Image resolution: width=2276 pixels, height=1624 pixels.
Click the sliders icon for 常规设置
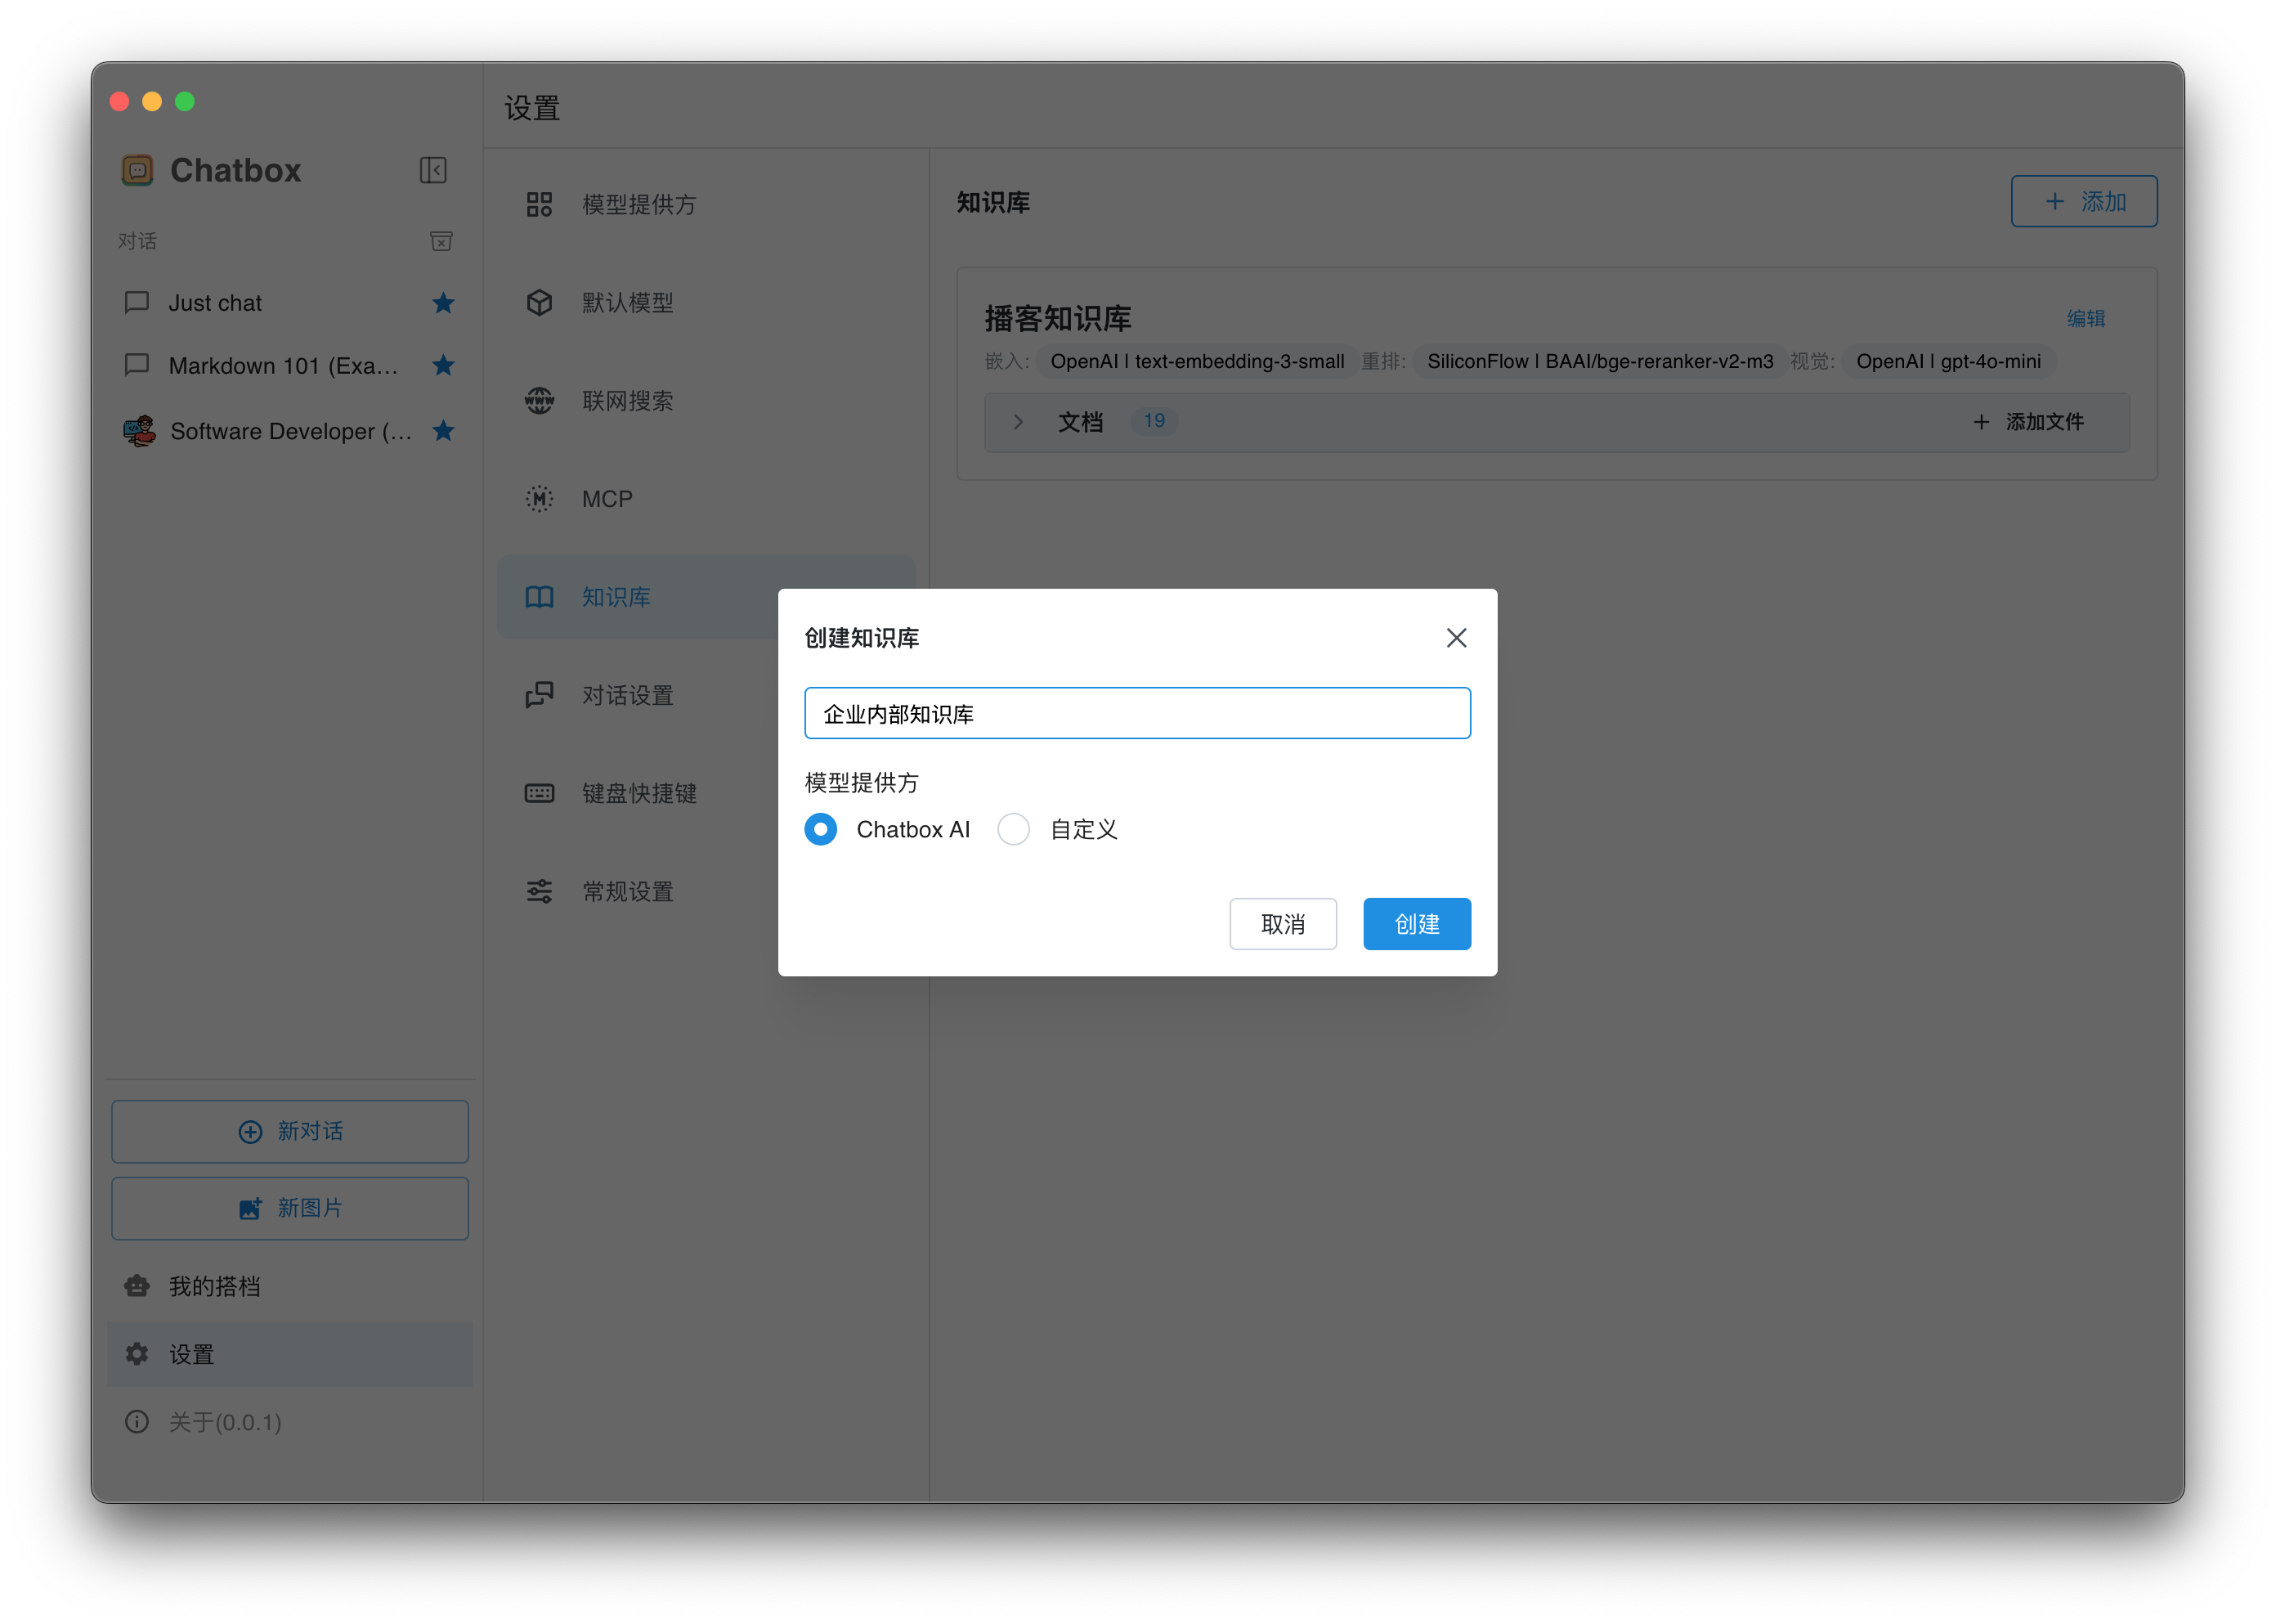[x=540, y=891]
